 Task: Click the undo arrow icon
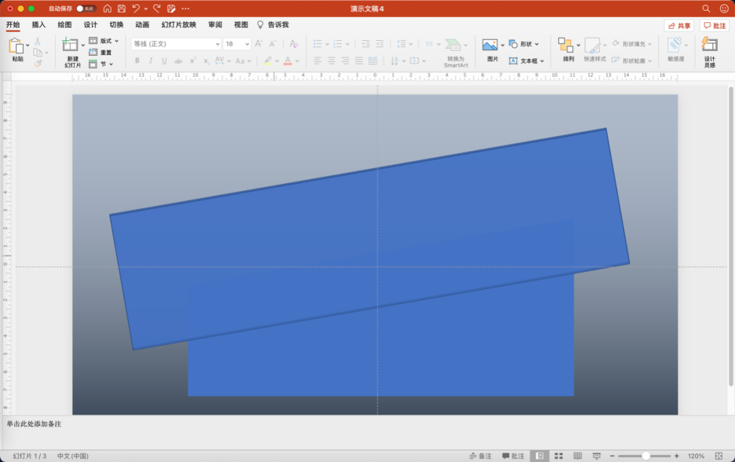click(x=136, y=8)
